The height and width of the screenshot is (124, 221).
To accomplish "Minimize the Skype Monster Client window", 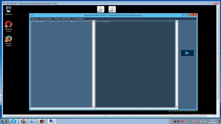I will pyautogui.click(x=183, y=14).
